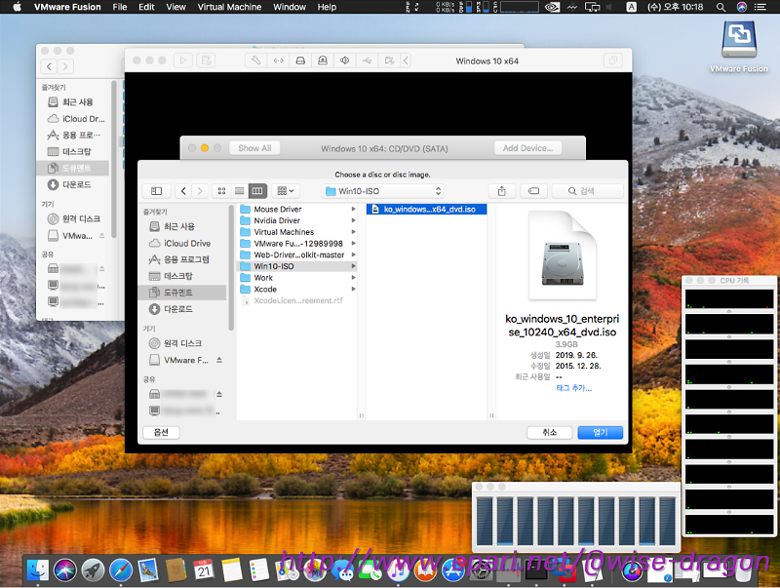The image size is (780, 588).
Task: Click the 옵션 button
Action: (161, 432)
